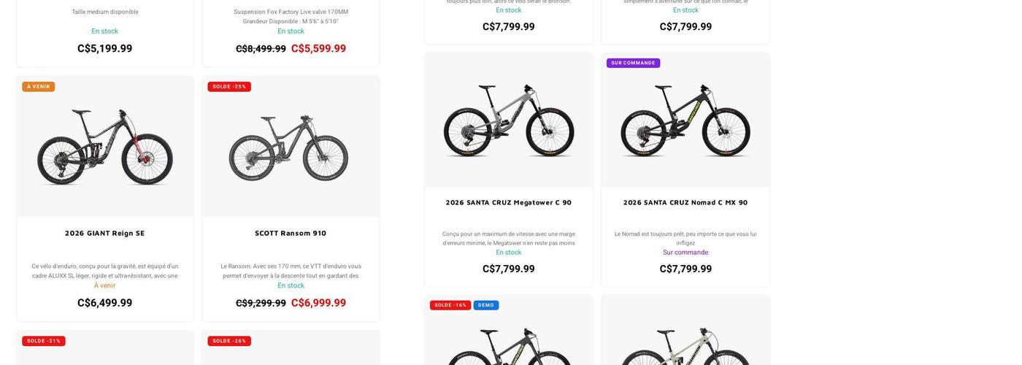Click the SOLDE -25% sale badge
The height and width of the screenshot is (365, 1022).
click(x=229, y=87)
